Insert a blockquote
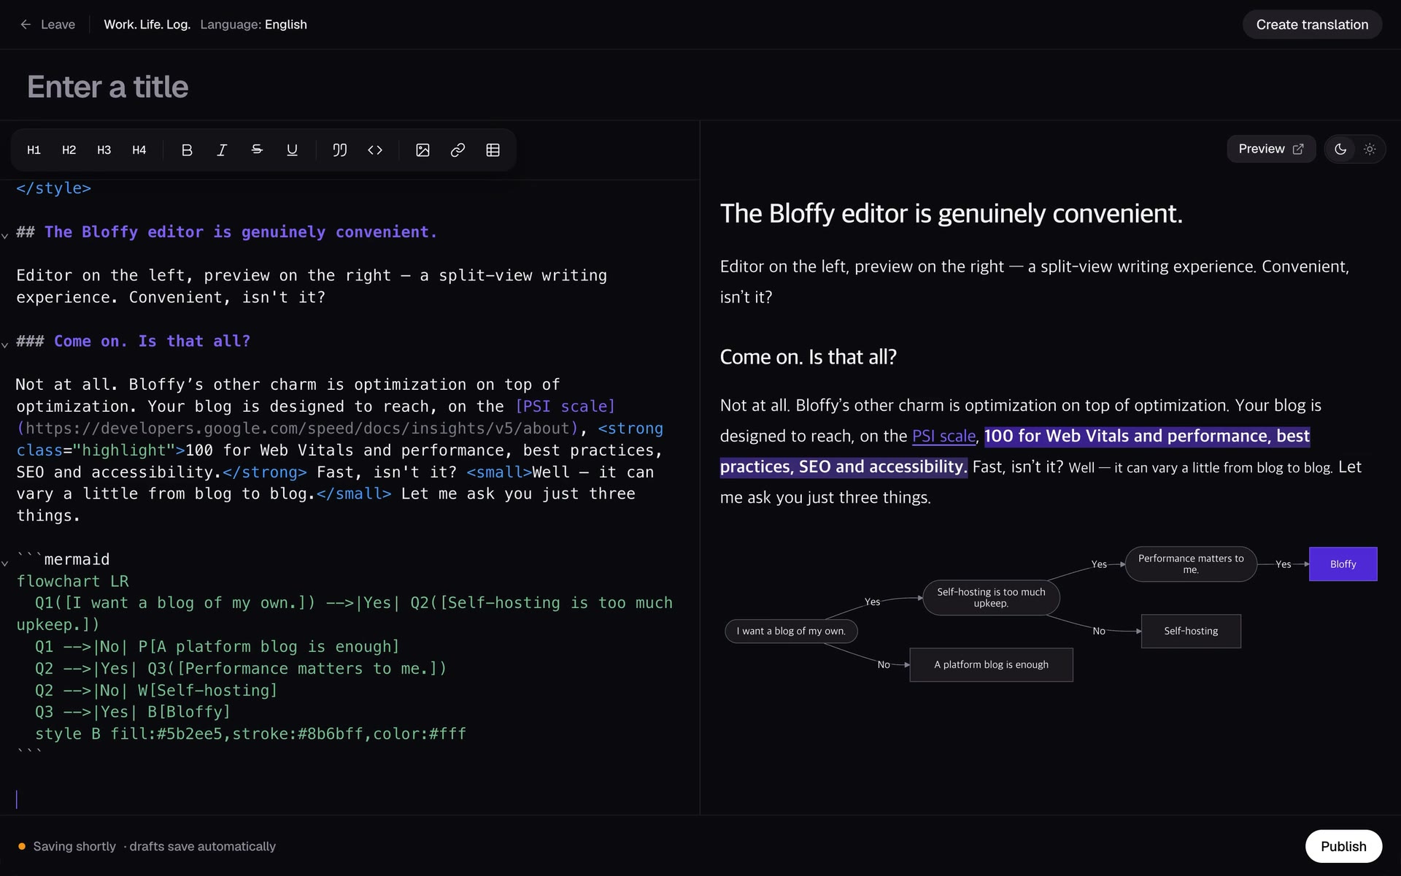This screenshot has width=1401, height=876. coord(340,150)
